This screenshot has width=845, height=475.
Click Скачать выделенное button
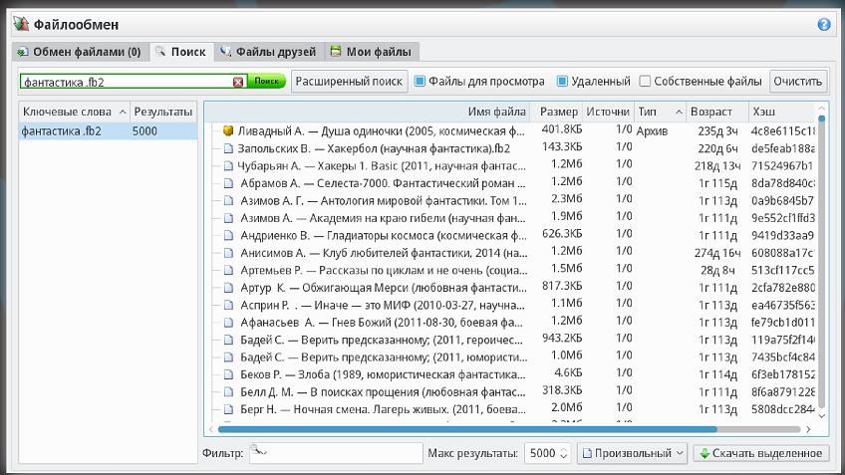click(x=760, y=453)
